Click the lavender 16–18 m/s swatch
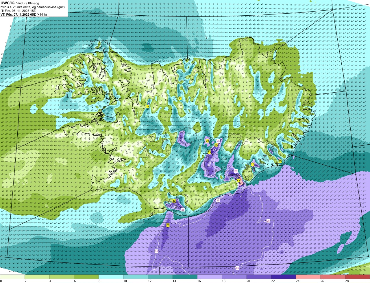The width and height of the screenshot is (370, 283). click(210, 277)
